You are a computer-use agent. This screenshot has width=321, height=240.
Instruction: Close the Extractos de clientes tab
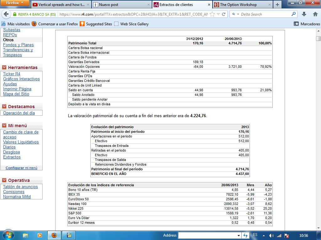tap(209, 5)
